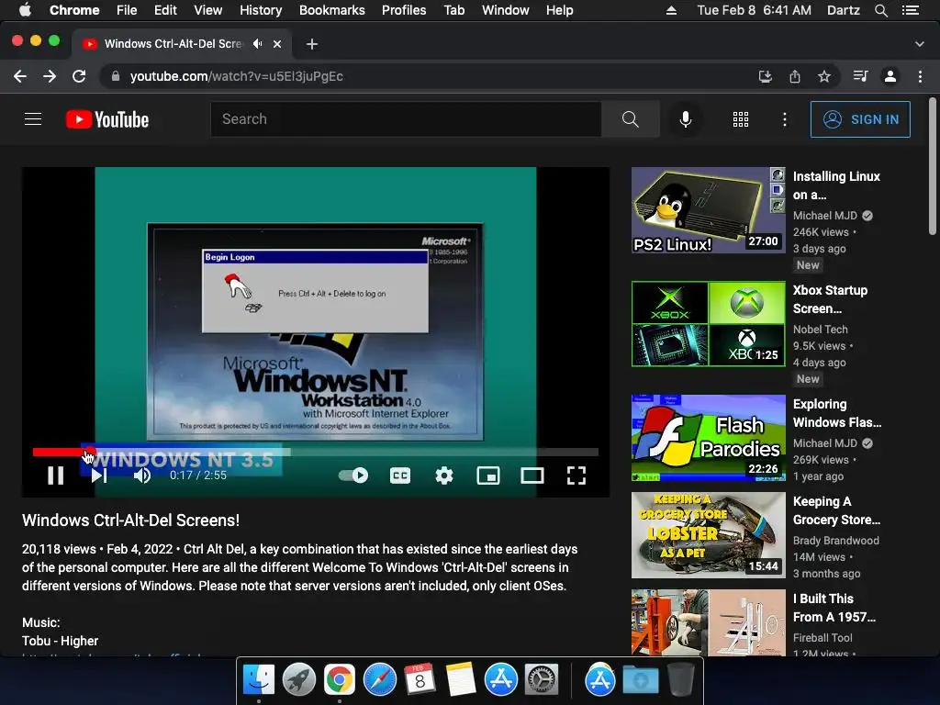The width and height of the screenshot is (940, 705).
Task: Install app icon in address bar
Action: [x=765, y=76]
